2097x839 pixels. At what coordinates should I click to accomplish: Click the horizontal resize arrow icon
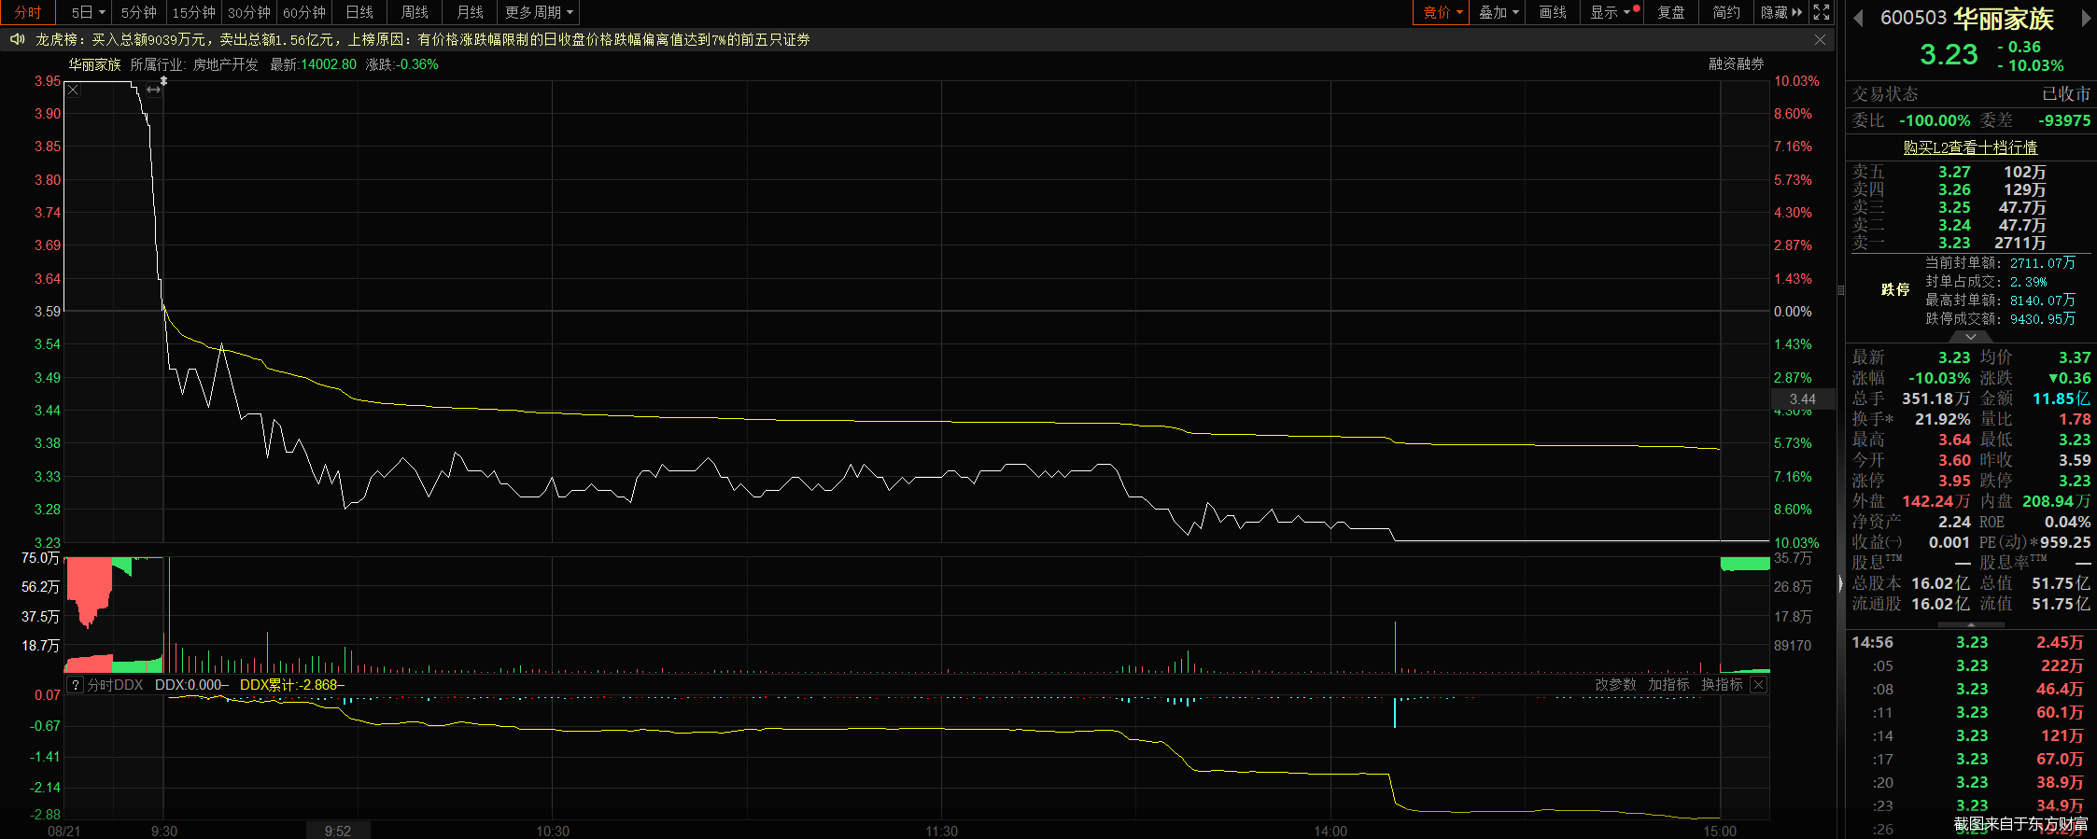click(x=153, y=91)
